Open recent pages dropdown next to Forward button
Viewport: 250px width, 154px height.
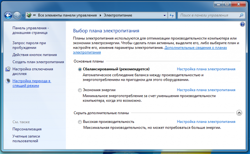23,15
